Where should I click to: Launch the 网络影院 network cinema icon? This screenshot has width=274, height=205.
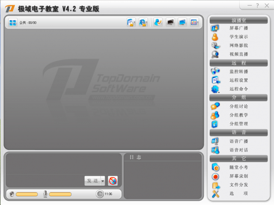216,45
